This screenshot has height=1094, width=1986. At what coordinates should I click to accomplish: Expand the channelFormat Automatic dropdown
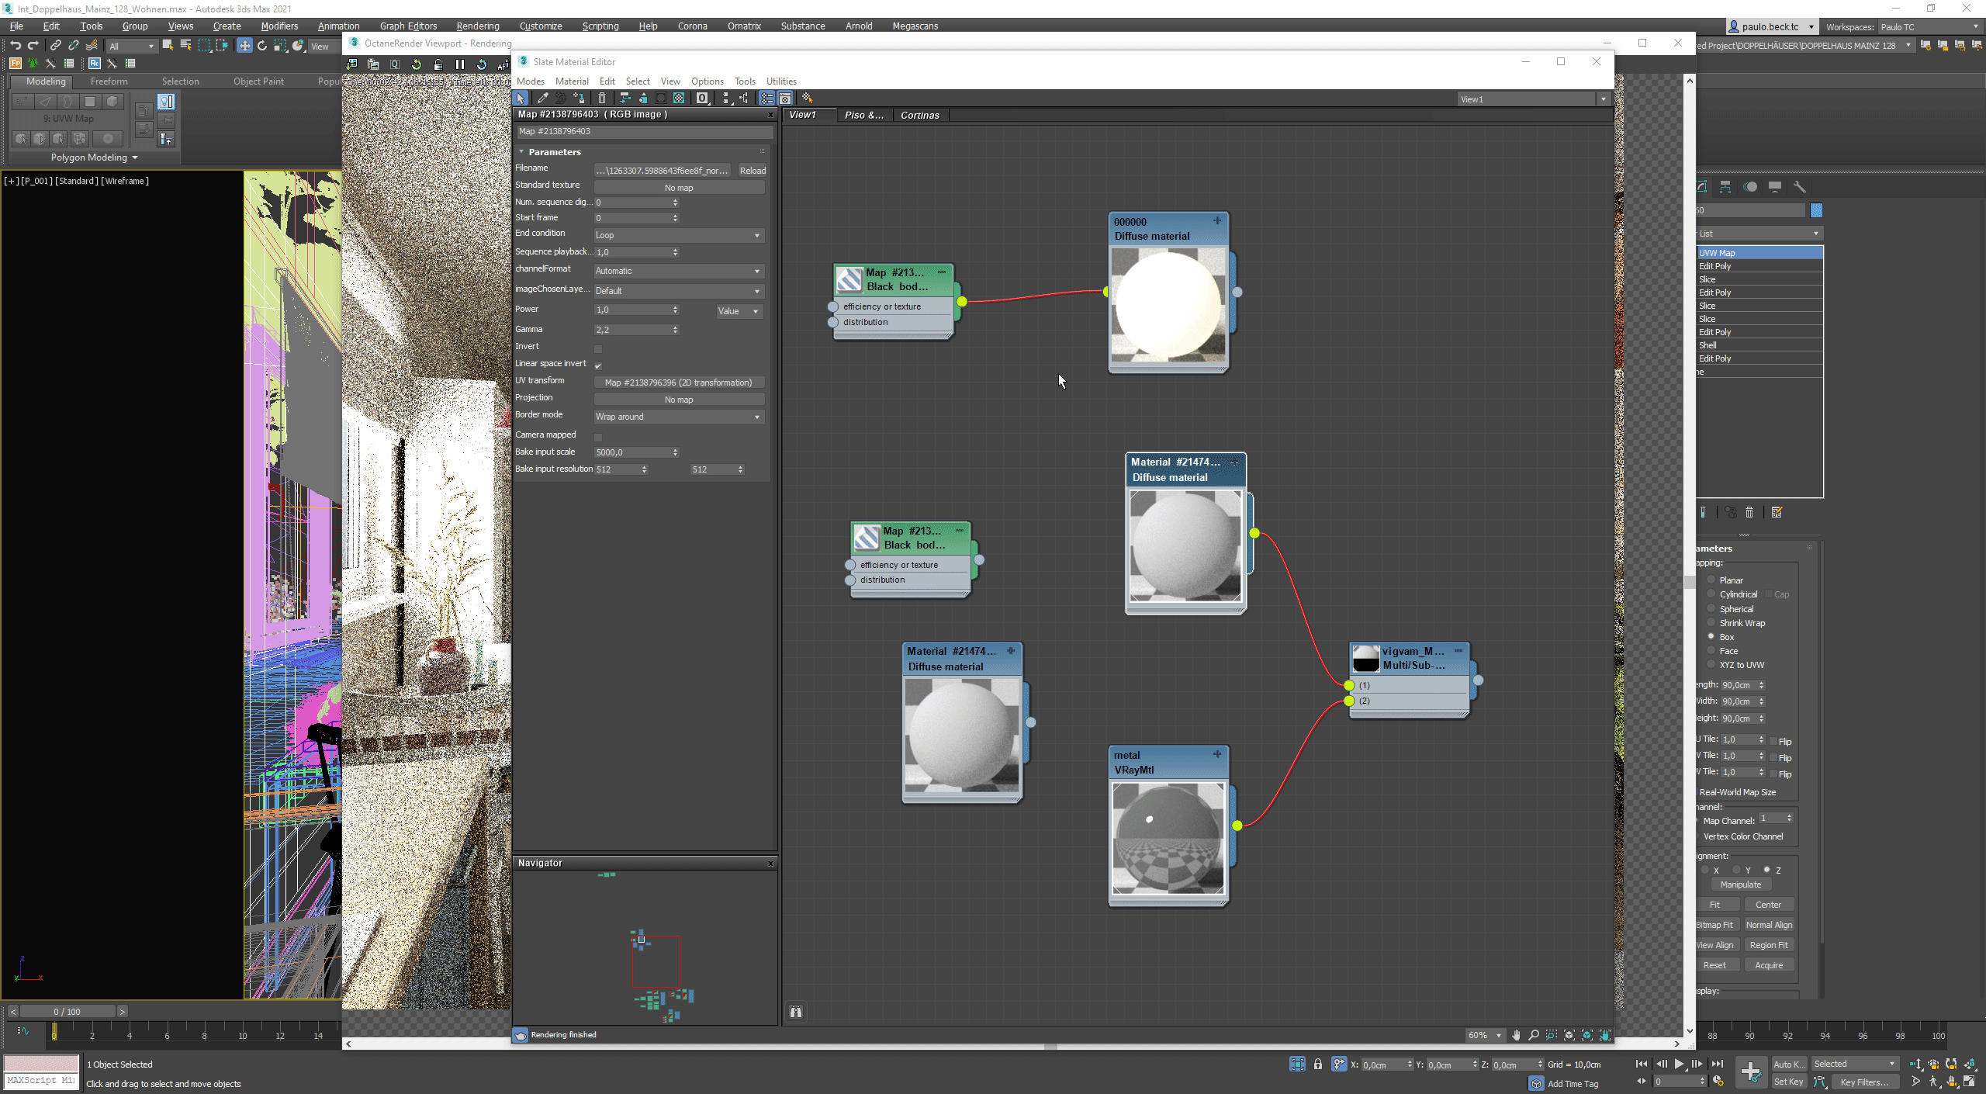(x=678, y=271)
